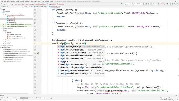Open the Terminal tool window
Image resolution: width=179 pixels, height=101 pixels.
[10, 98]
